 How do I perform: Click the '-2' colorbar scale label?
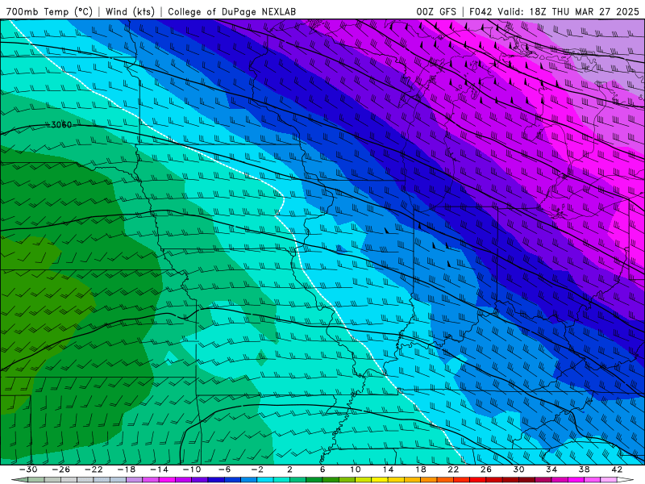257,469
